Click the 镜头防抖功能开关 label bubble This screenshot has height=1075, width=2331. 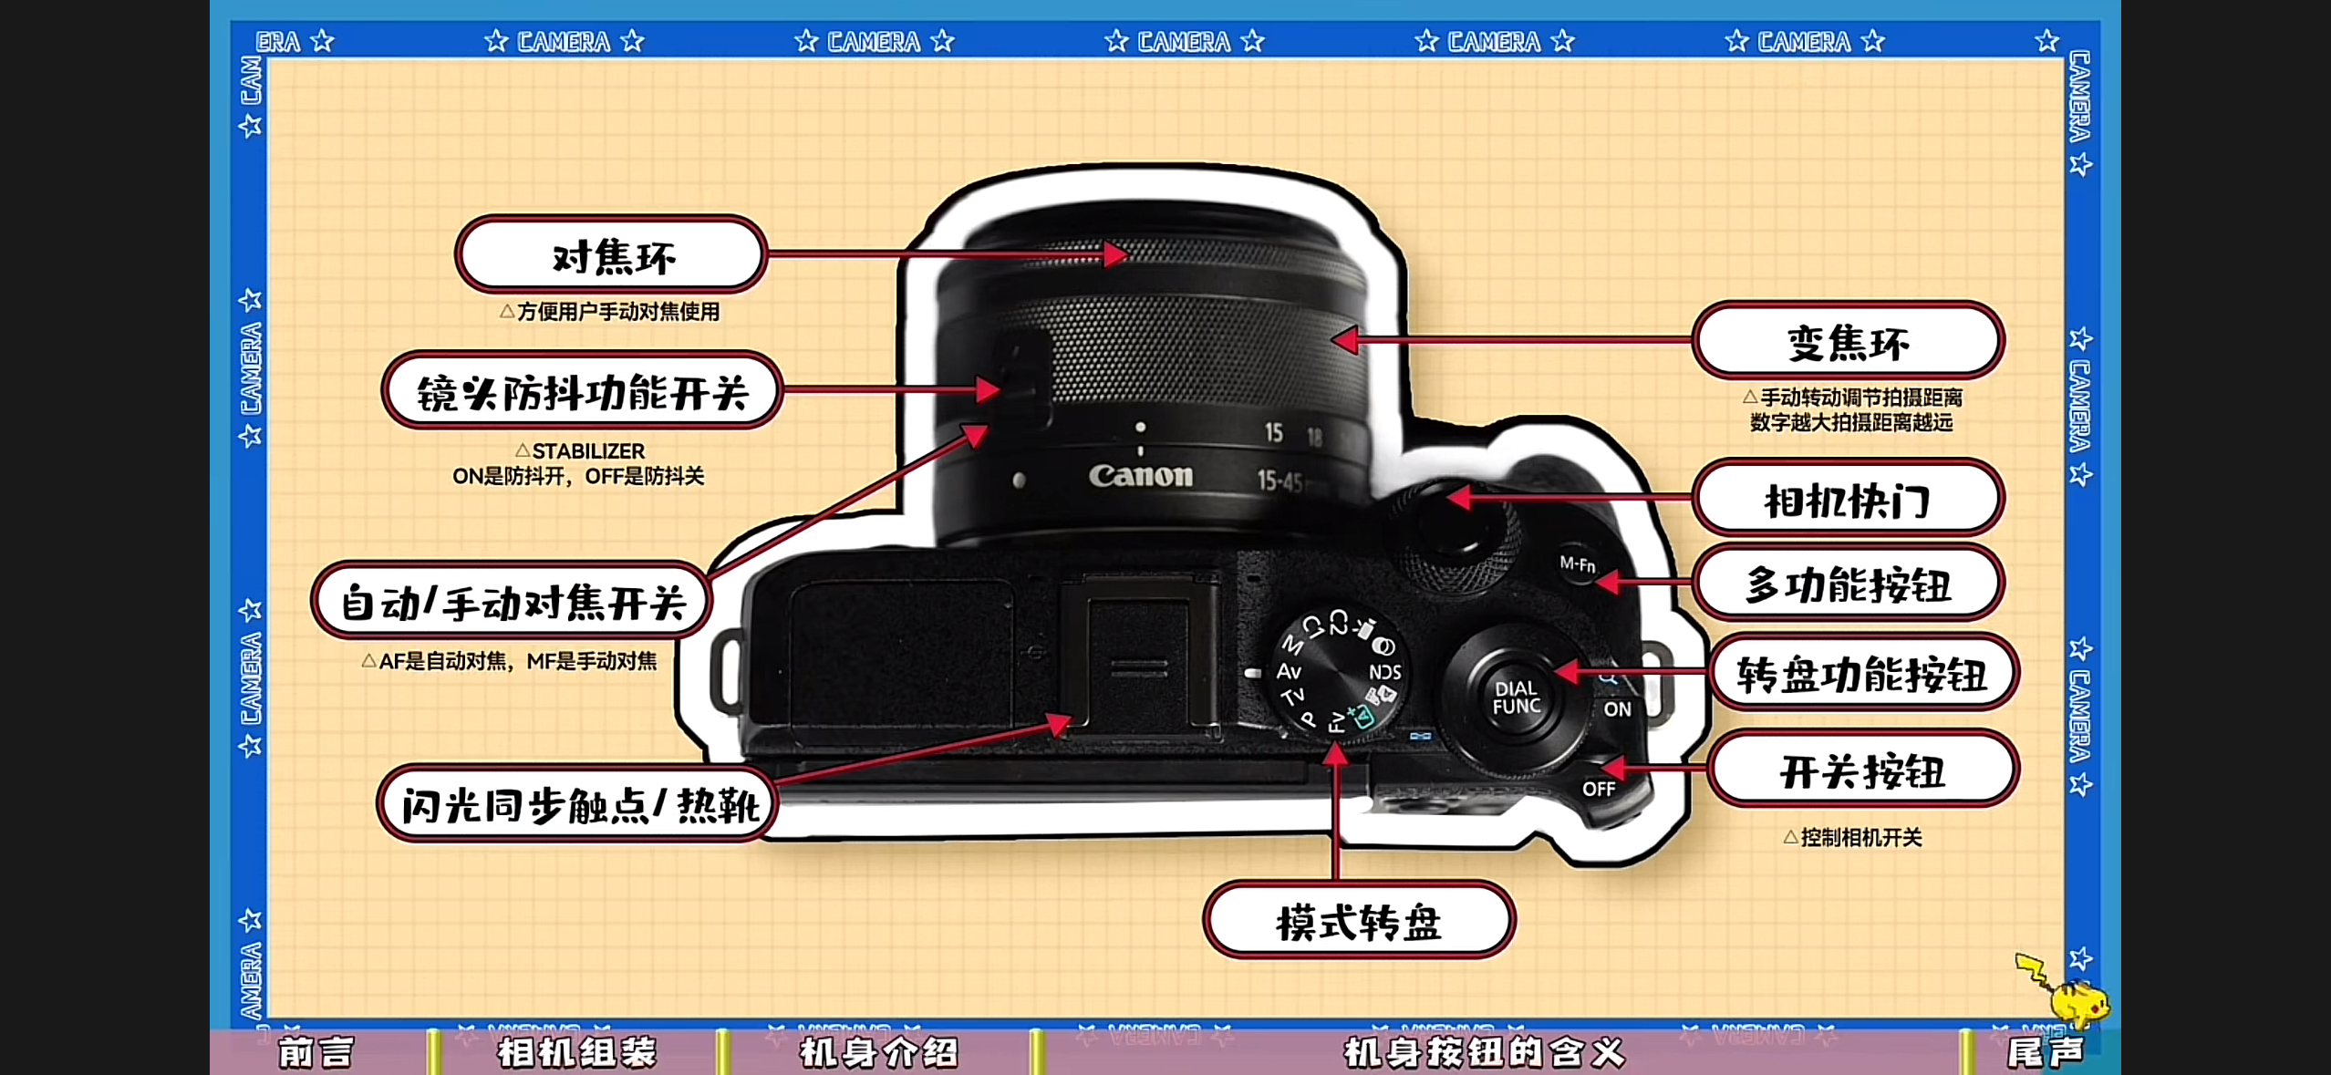point(582,392)
